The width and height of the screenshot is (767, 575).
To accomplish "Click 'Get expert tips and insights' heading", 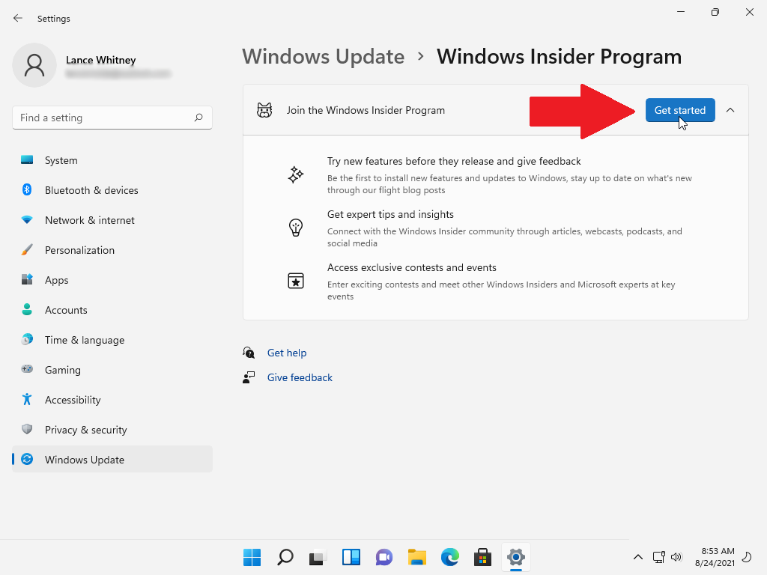I will 390,214.
